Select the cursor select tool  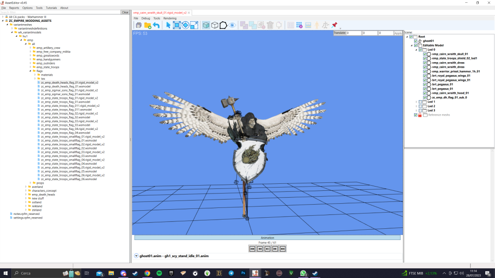(168, 25)
